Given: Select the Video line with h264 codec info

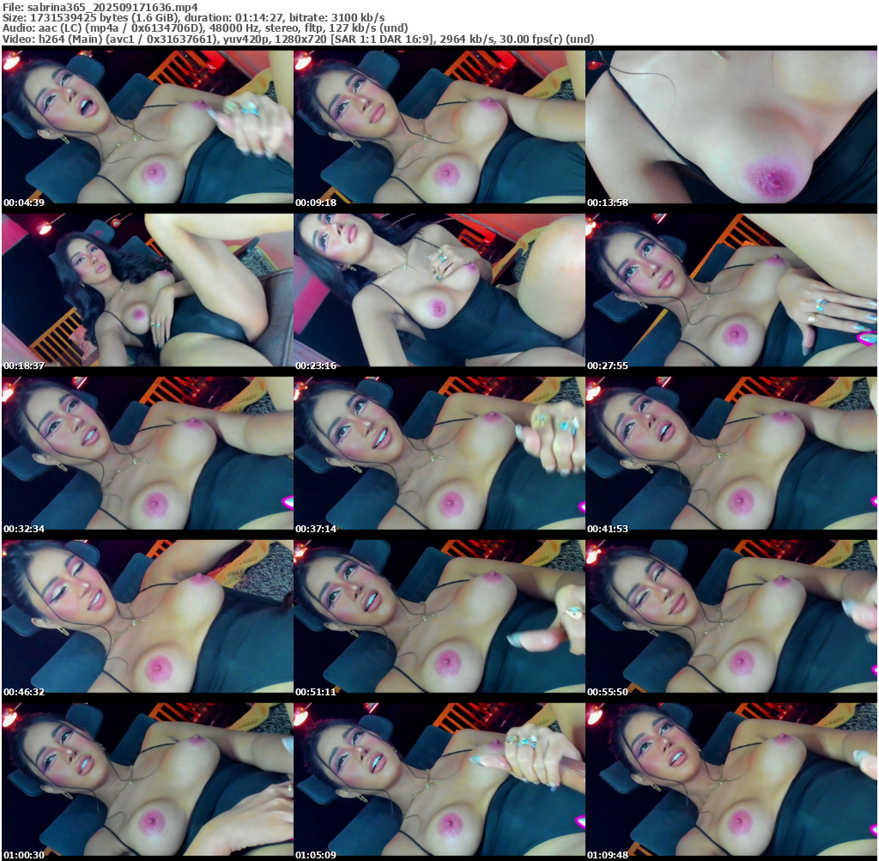Looking at the screenshot, I should coord(298,39).
